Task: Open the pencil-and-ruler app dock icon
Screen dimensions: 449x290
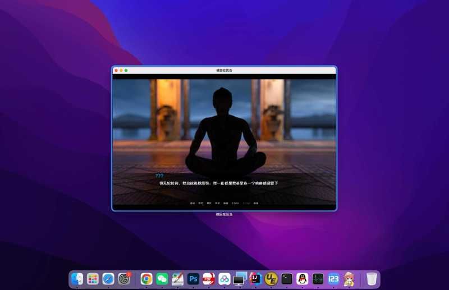Action: 177,279
